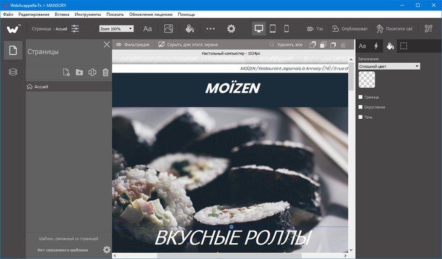Enable the Округление checkbox
442x259 pixels.
coord(361,107)
